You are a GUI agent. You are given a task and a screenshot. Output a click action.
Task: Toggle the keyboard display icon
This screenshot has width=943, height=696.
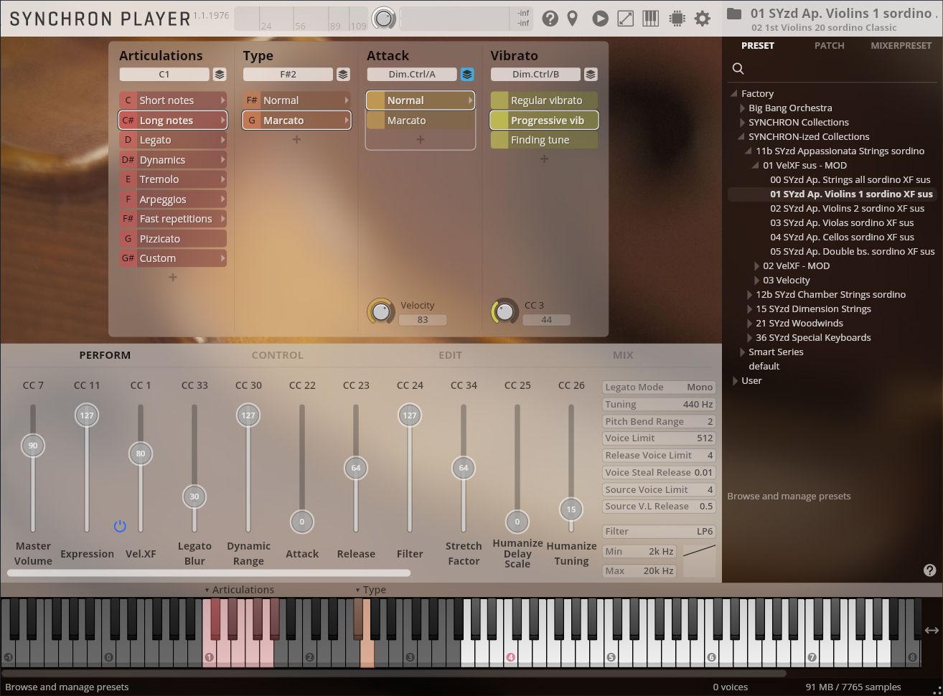click(651, 19)
